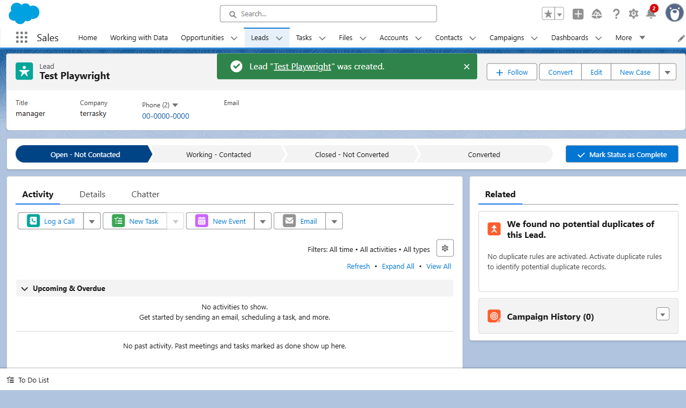Open the Campaign History dropdown arrow

663,314
